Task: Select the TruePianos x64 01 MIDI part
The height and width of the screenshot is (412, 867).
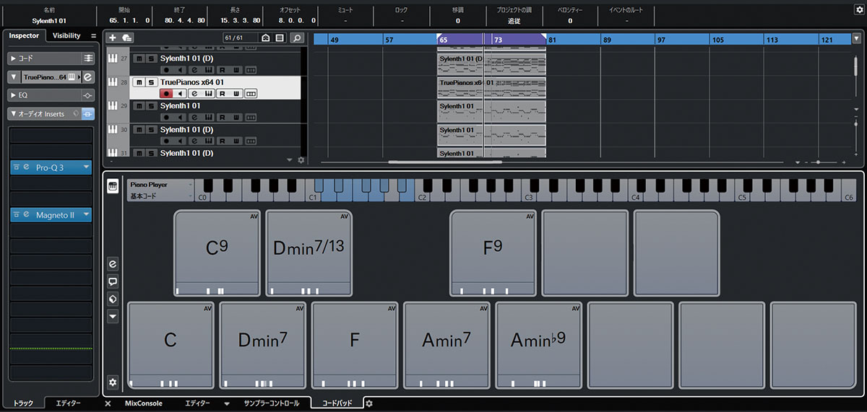Action: coord(491,88)
